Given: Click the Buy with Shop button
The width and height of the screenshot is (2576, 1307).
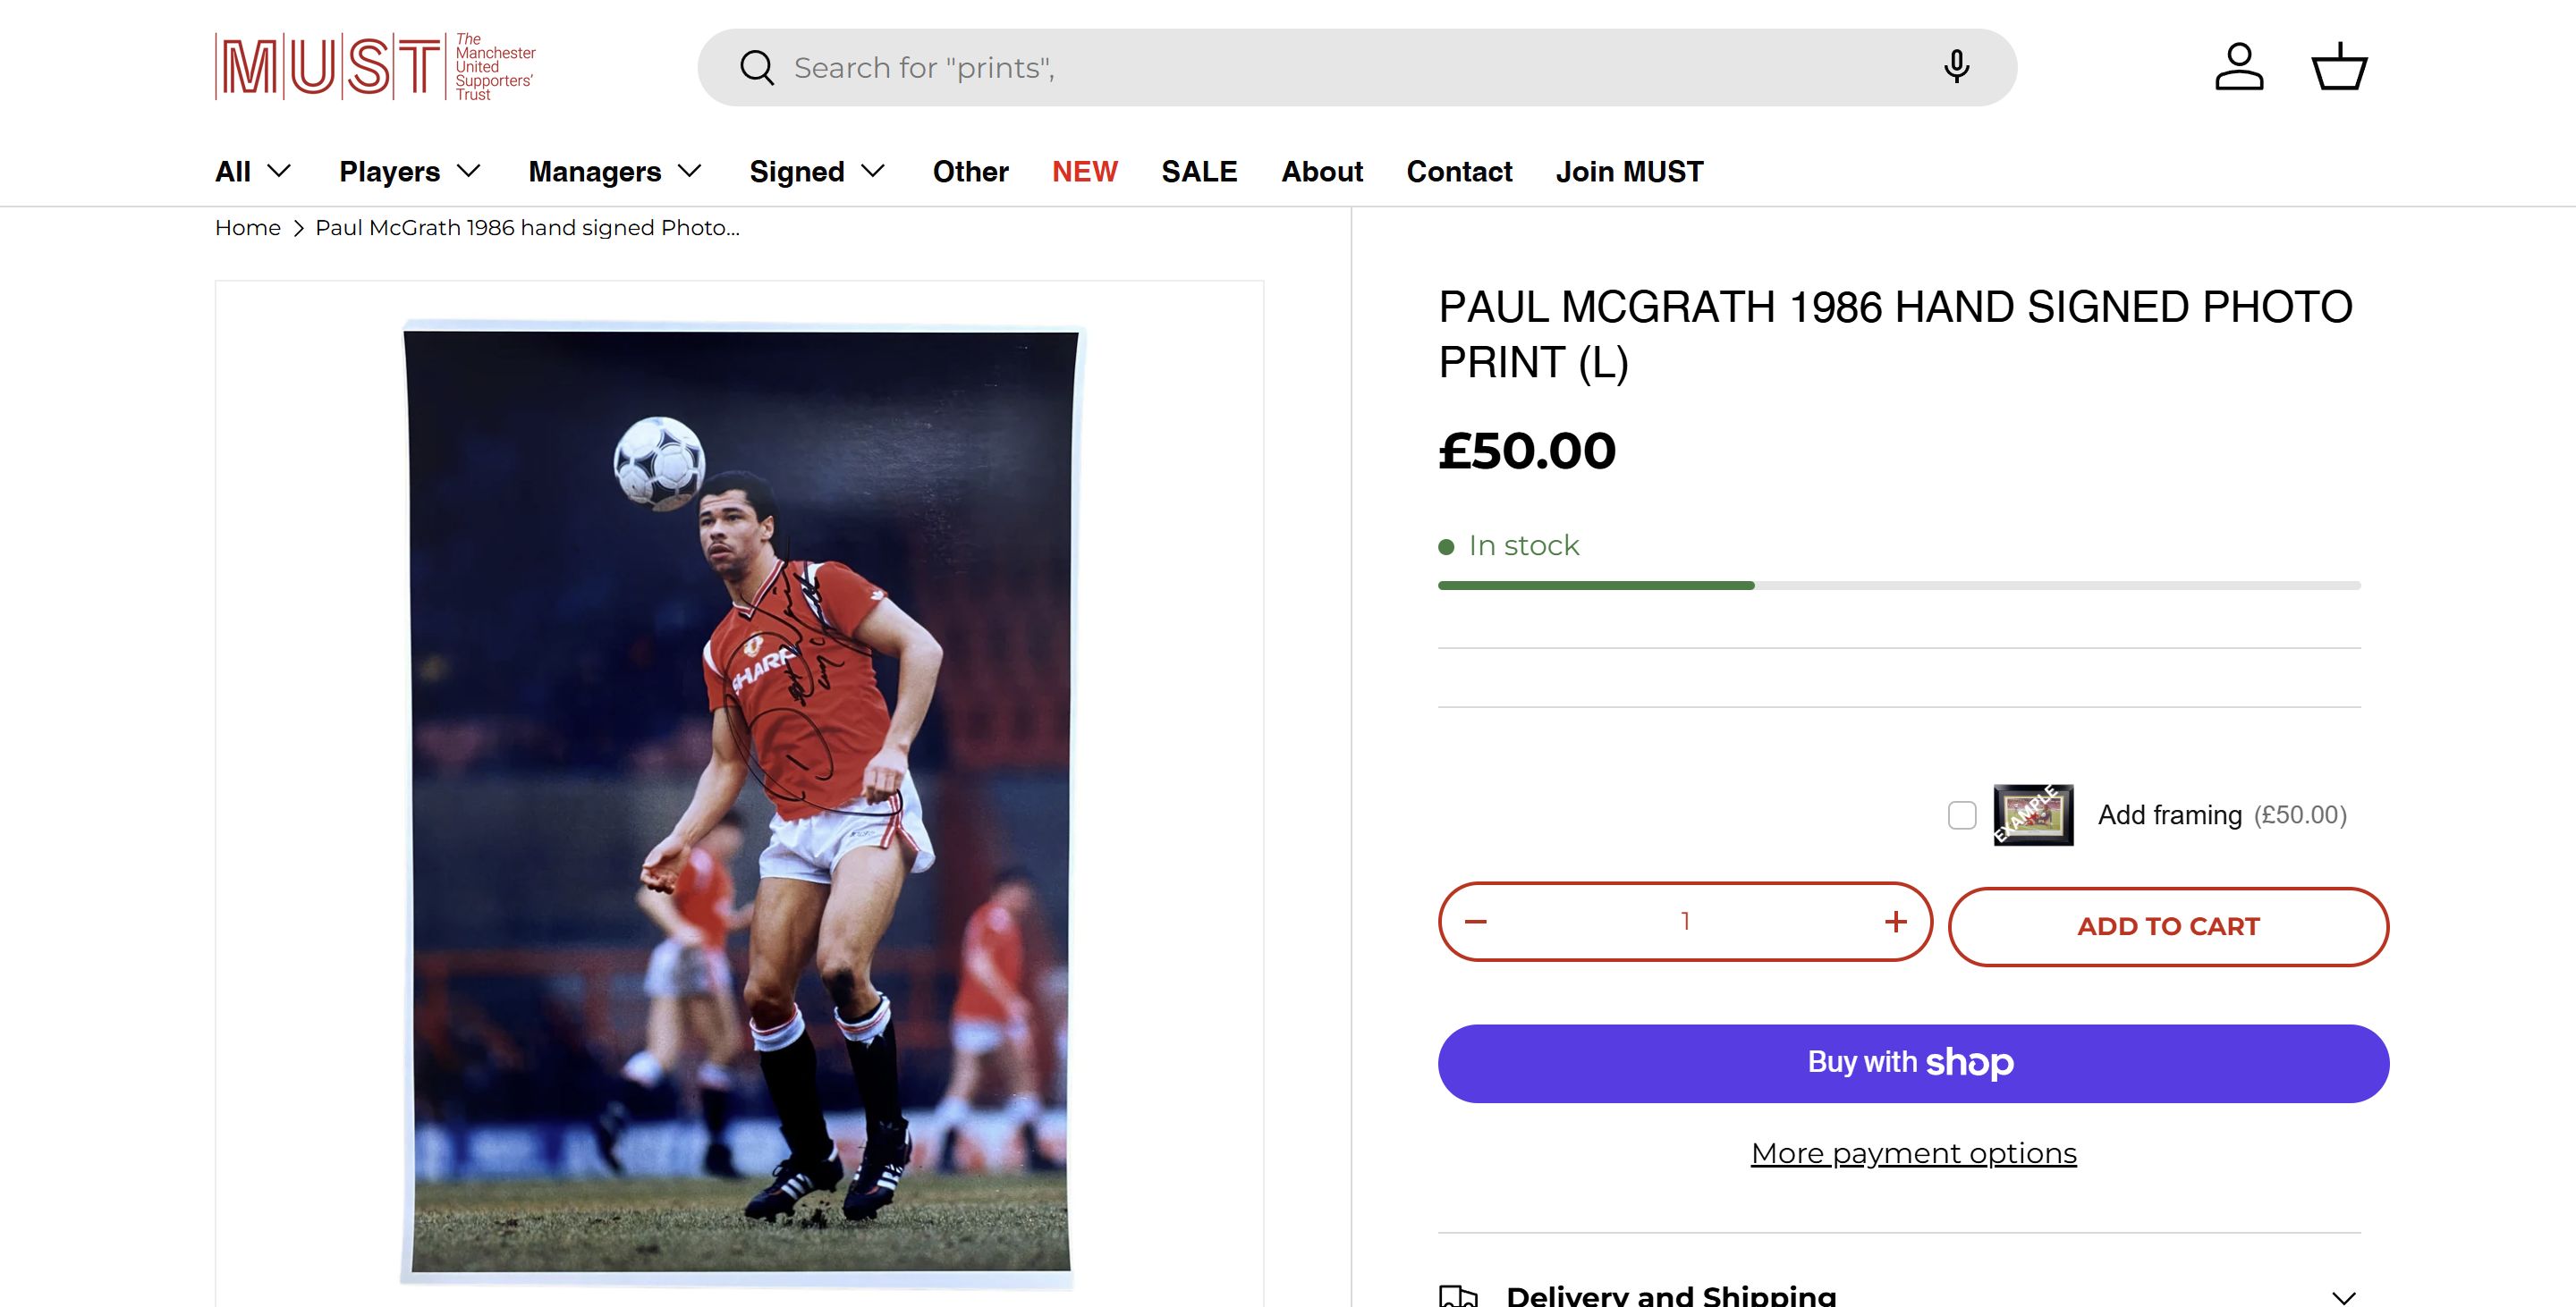Looking at the screenshot, I should pos(1913,1063).
